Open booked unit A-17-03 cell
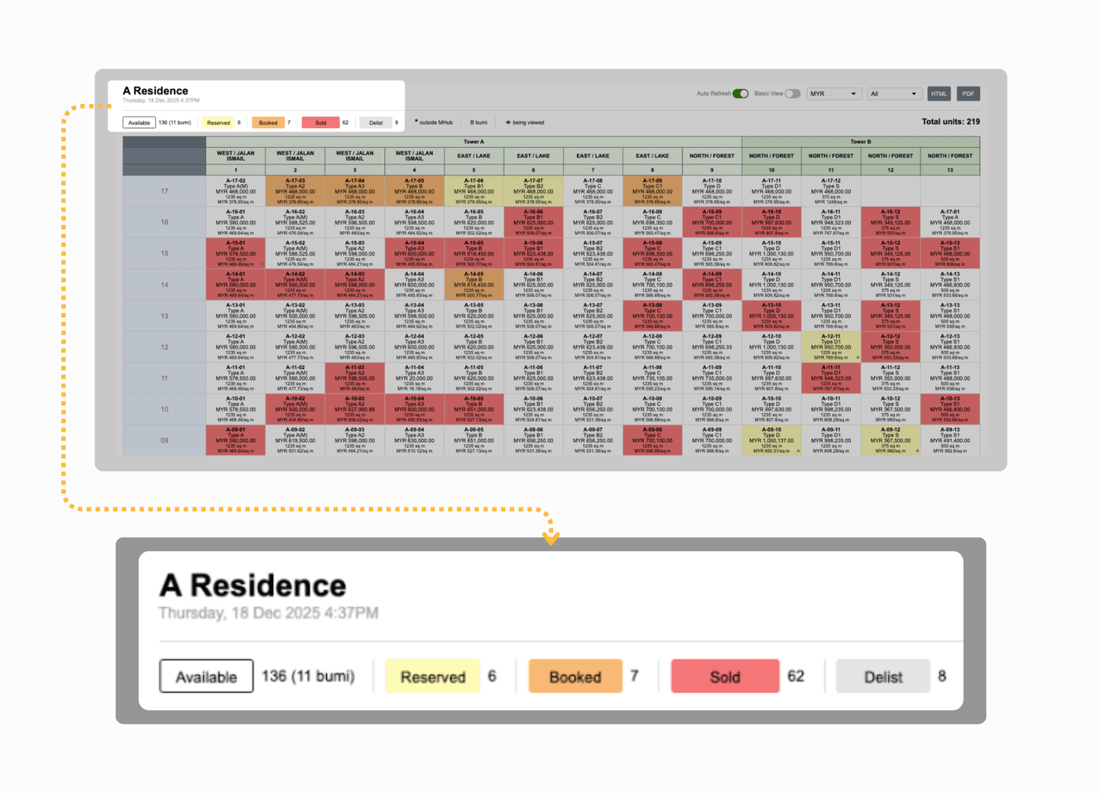Viewport: 1102px width, 793px height. tap(295, 191)
